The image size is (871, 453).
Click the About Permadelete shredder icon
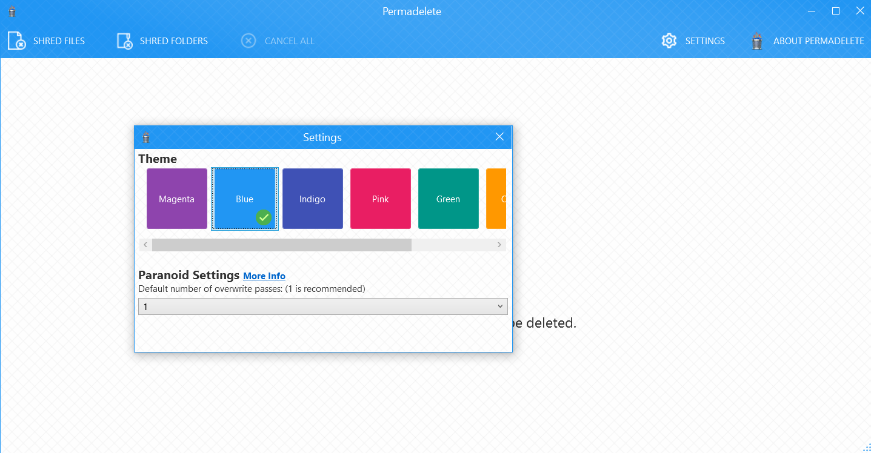click(x=756, y=41)
